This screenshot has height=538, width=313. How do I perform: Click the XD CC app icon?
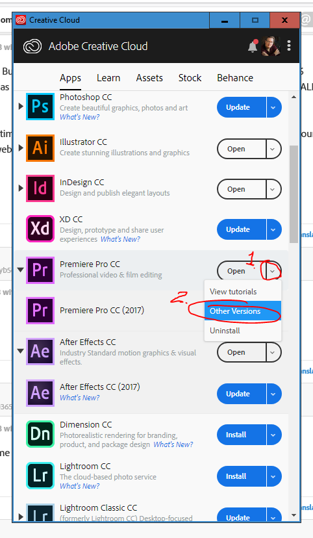[x=40, y=229]
